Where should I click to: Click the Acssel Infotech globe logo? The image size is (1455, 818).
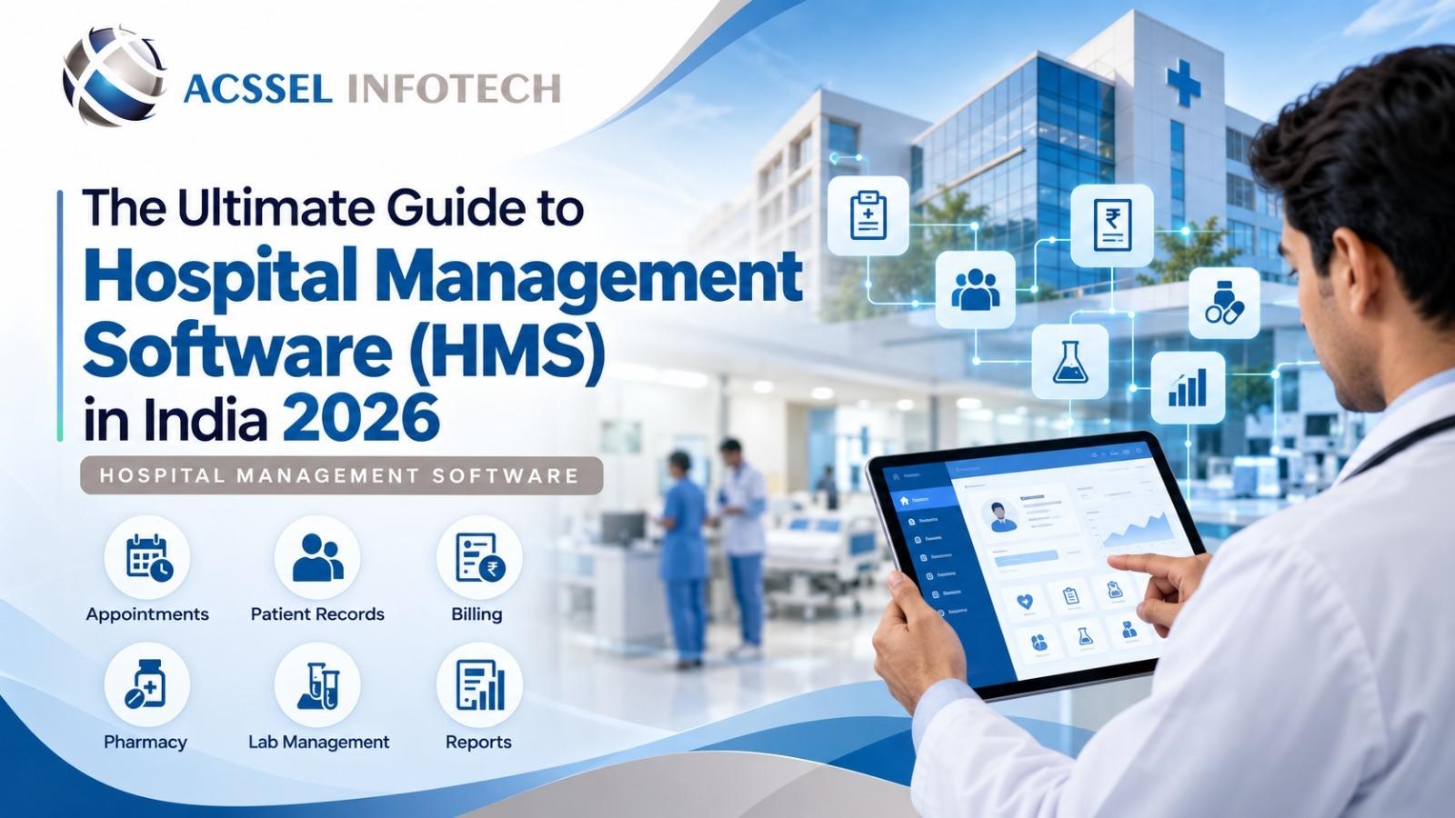(114, 76)
